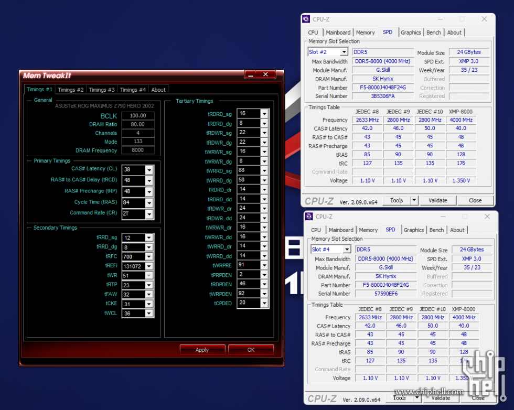Click serial number 57590EF6 in CPU-Z
The image size is (514, 410).
coord(386,294)
